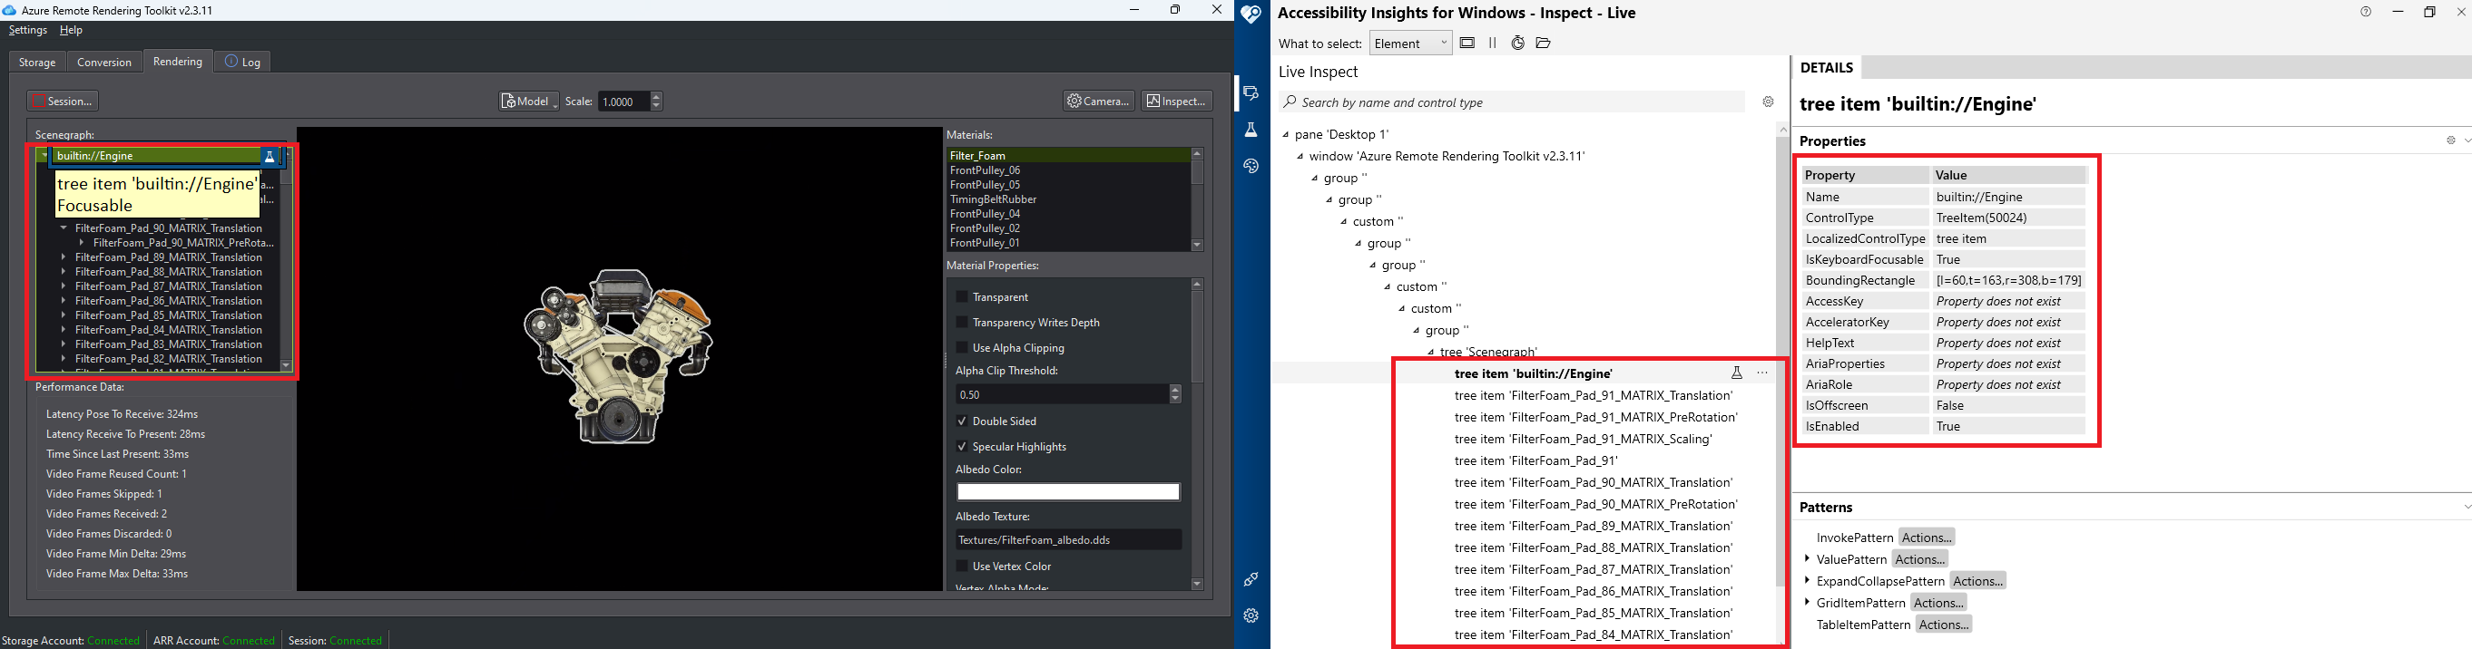
Task: Open the Properties section settings gear
Action: click(2450, 140)
